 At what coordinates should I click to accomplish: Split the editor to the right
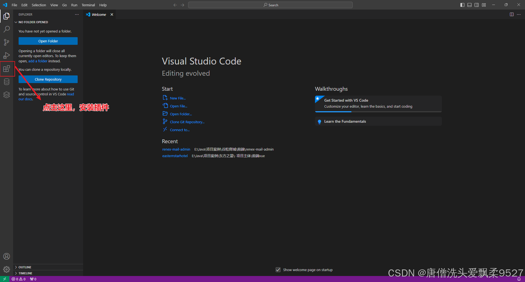click(512, 14)
